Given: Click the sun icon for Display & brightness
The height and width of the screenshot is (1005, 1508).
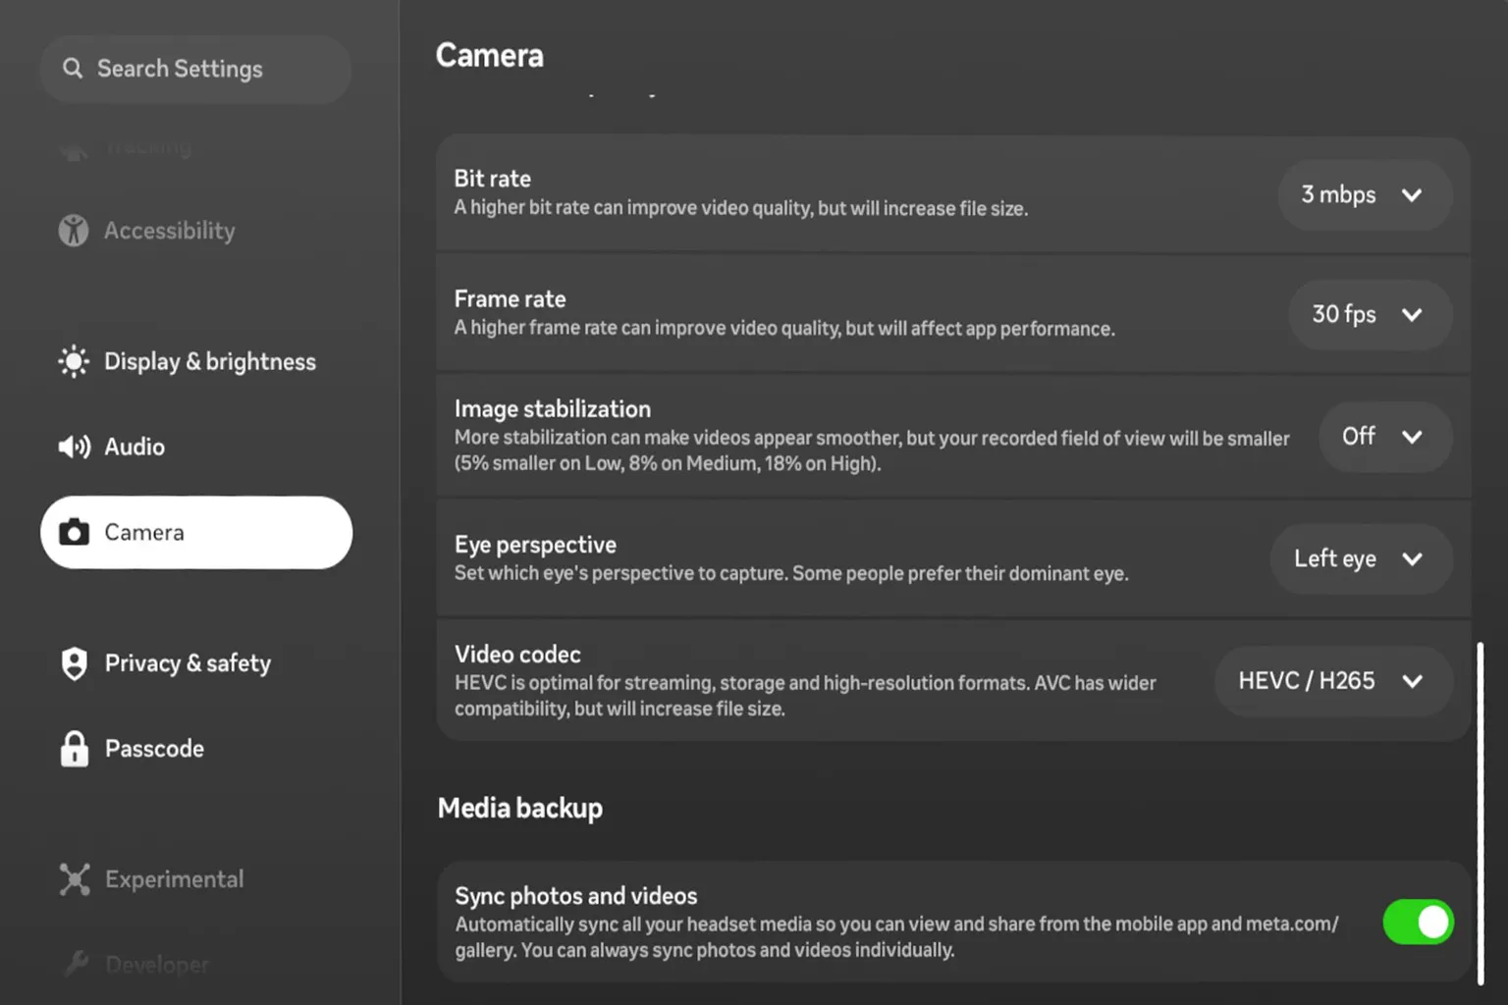Looking at the screenshot, I should [74, 362].
